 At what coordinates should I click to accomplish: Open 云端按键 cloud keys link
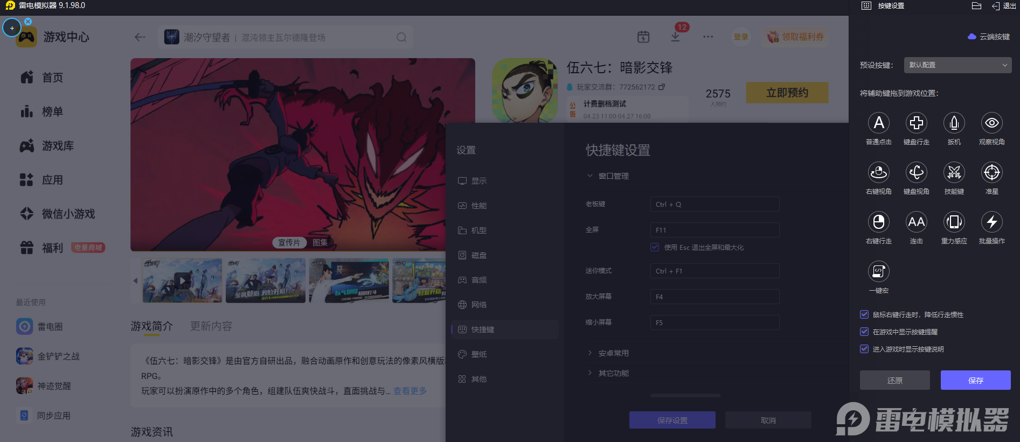click(x=989, y=37)
